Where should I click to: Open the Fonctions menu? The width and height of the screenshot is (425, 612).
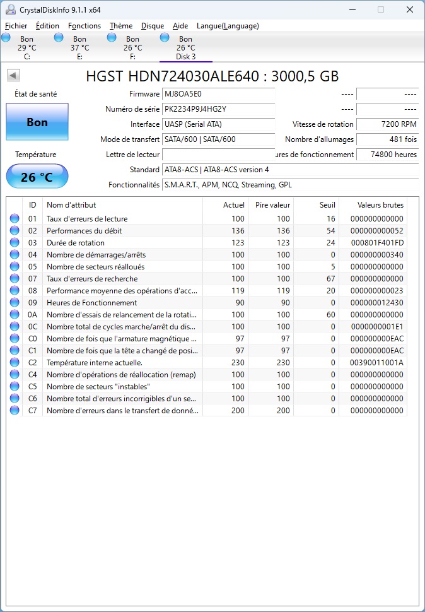click(x=84, y=26)
